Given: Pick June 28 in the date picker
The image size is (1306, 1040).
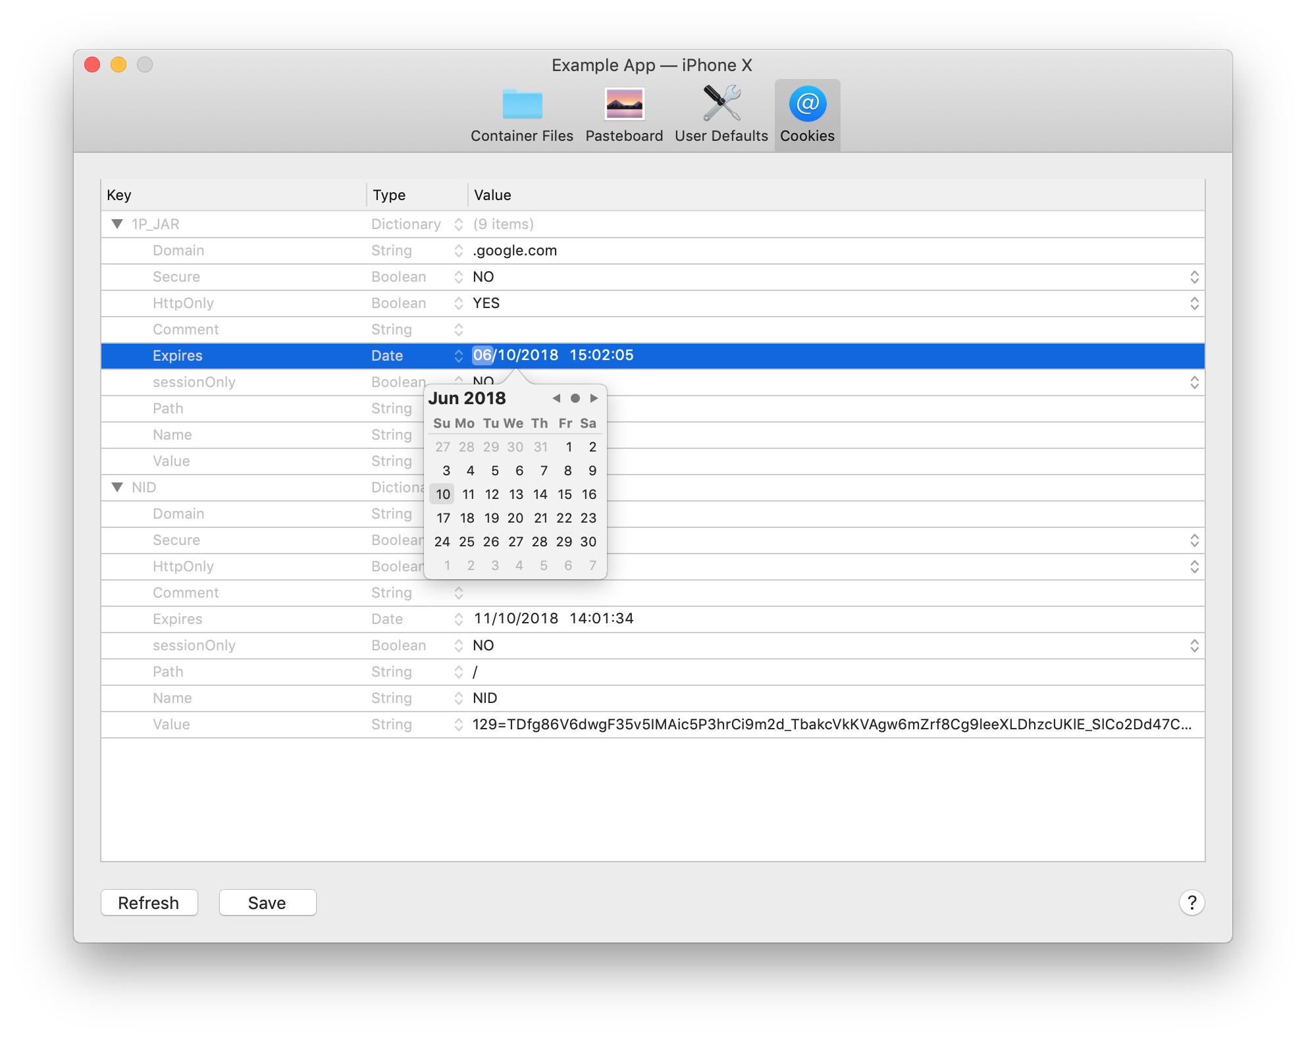Looking at the screenshot, I should click(540, 542).
